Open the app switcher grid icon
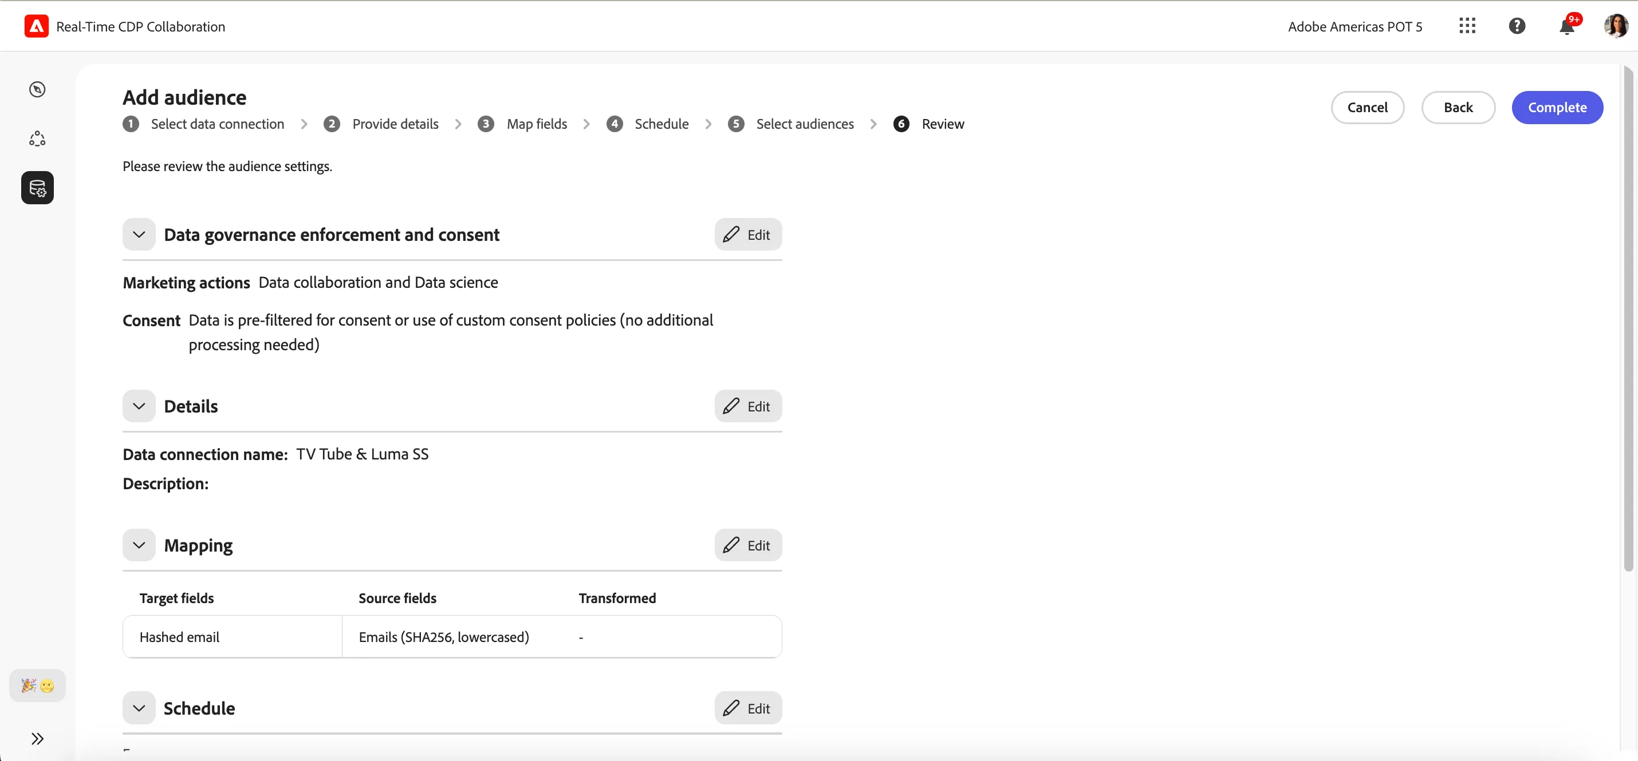This screenshot has width=1638, height=761. (x=1467, y=26)
